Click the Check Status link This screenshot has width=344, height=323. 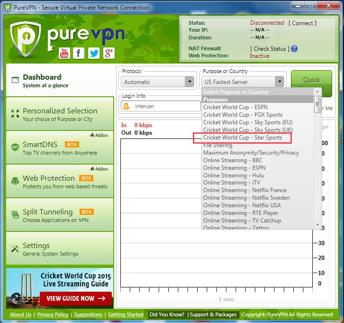pos(270,49)
